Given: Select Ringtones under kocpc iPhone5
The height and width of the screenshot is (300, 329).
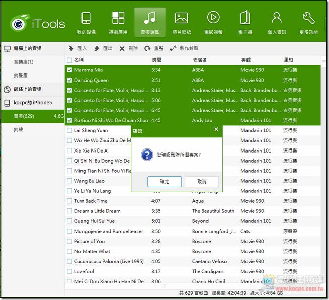Looking at the screenshot, I should pyautogui.click(x=18, y=130).
